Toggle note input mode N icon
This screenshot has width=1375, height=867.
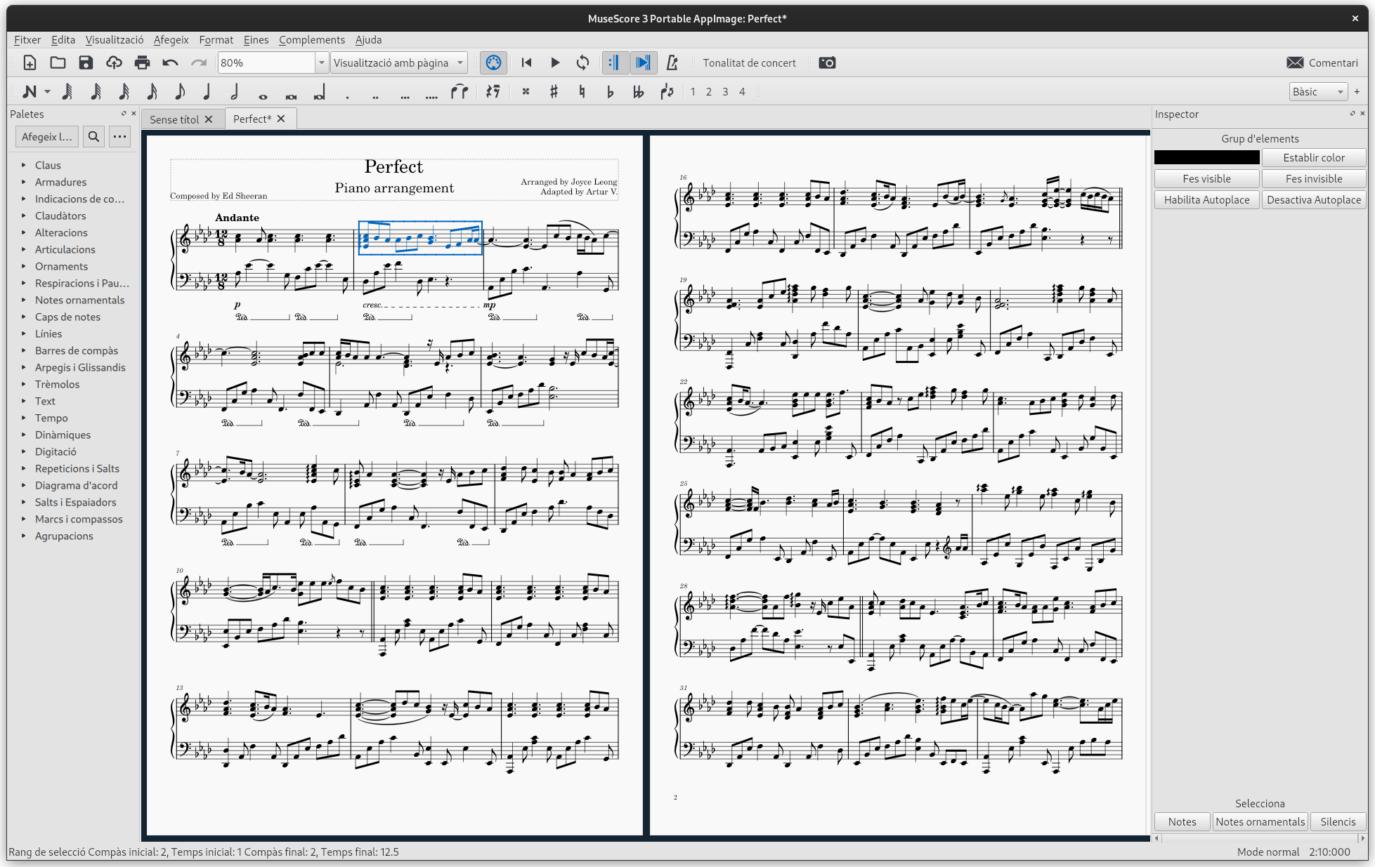29,91
